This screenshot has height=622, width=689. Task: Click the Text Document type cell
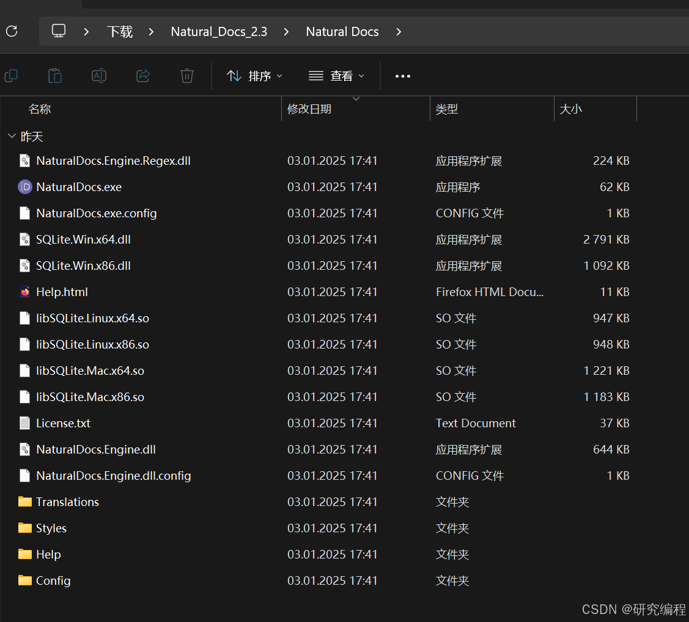[x=476, y=423]
